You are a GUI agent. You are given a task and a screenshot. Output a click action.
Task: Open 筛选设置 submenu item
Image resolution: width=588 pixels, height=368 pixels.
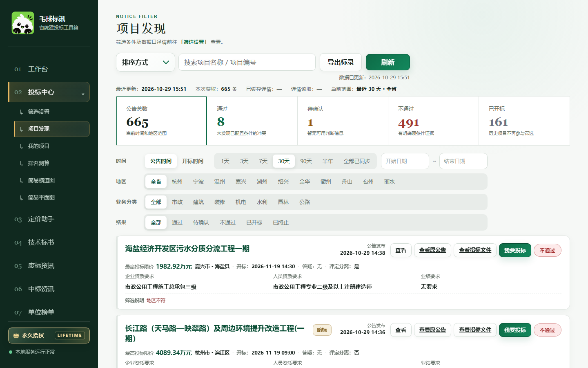(52, 112)
